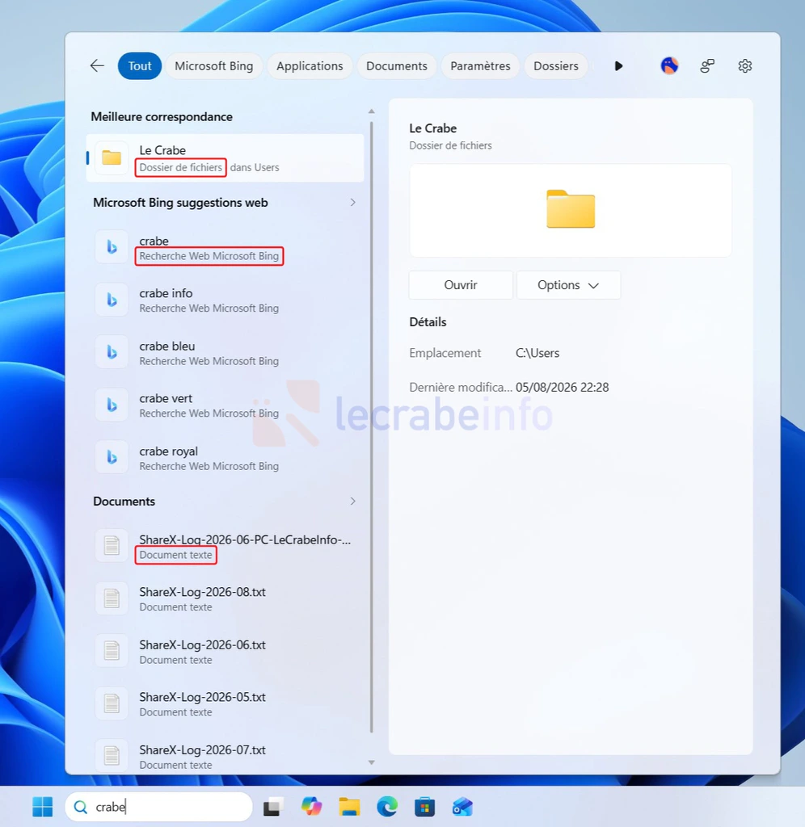Switch to Documents filter tab
This screenshot has height=827, width=805.
pos(396,66)
